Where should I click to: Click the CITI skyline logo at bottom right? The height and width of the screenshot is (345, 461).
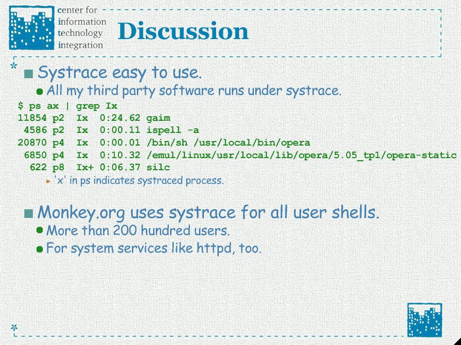coord(425,320)
